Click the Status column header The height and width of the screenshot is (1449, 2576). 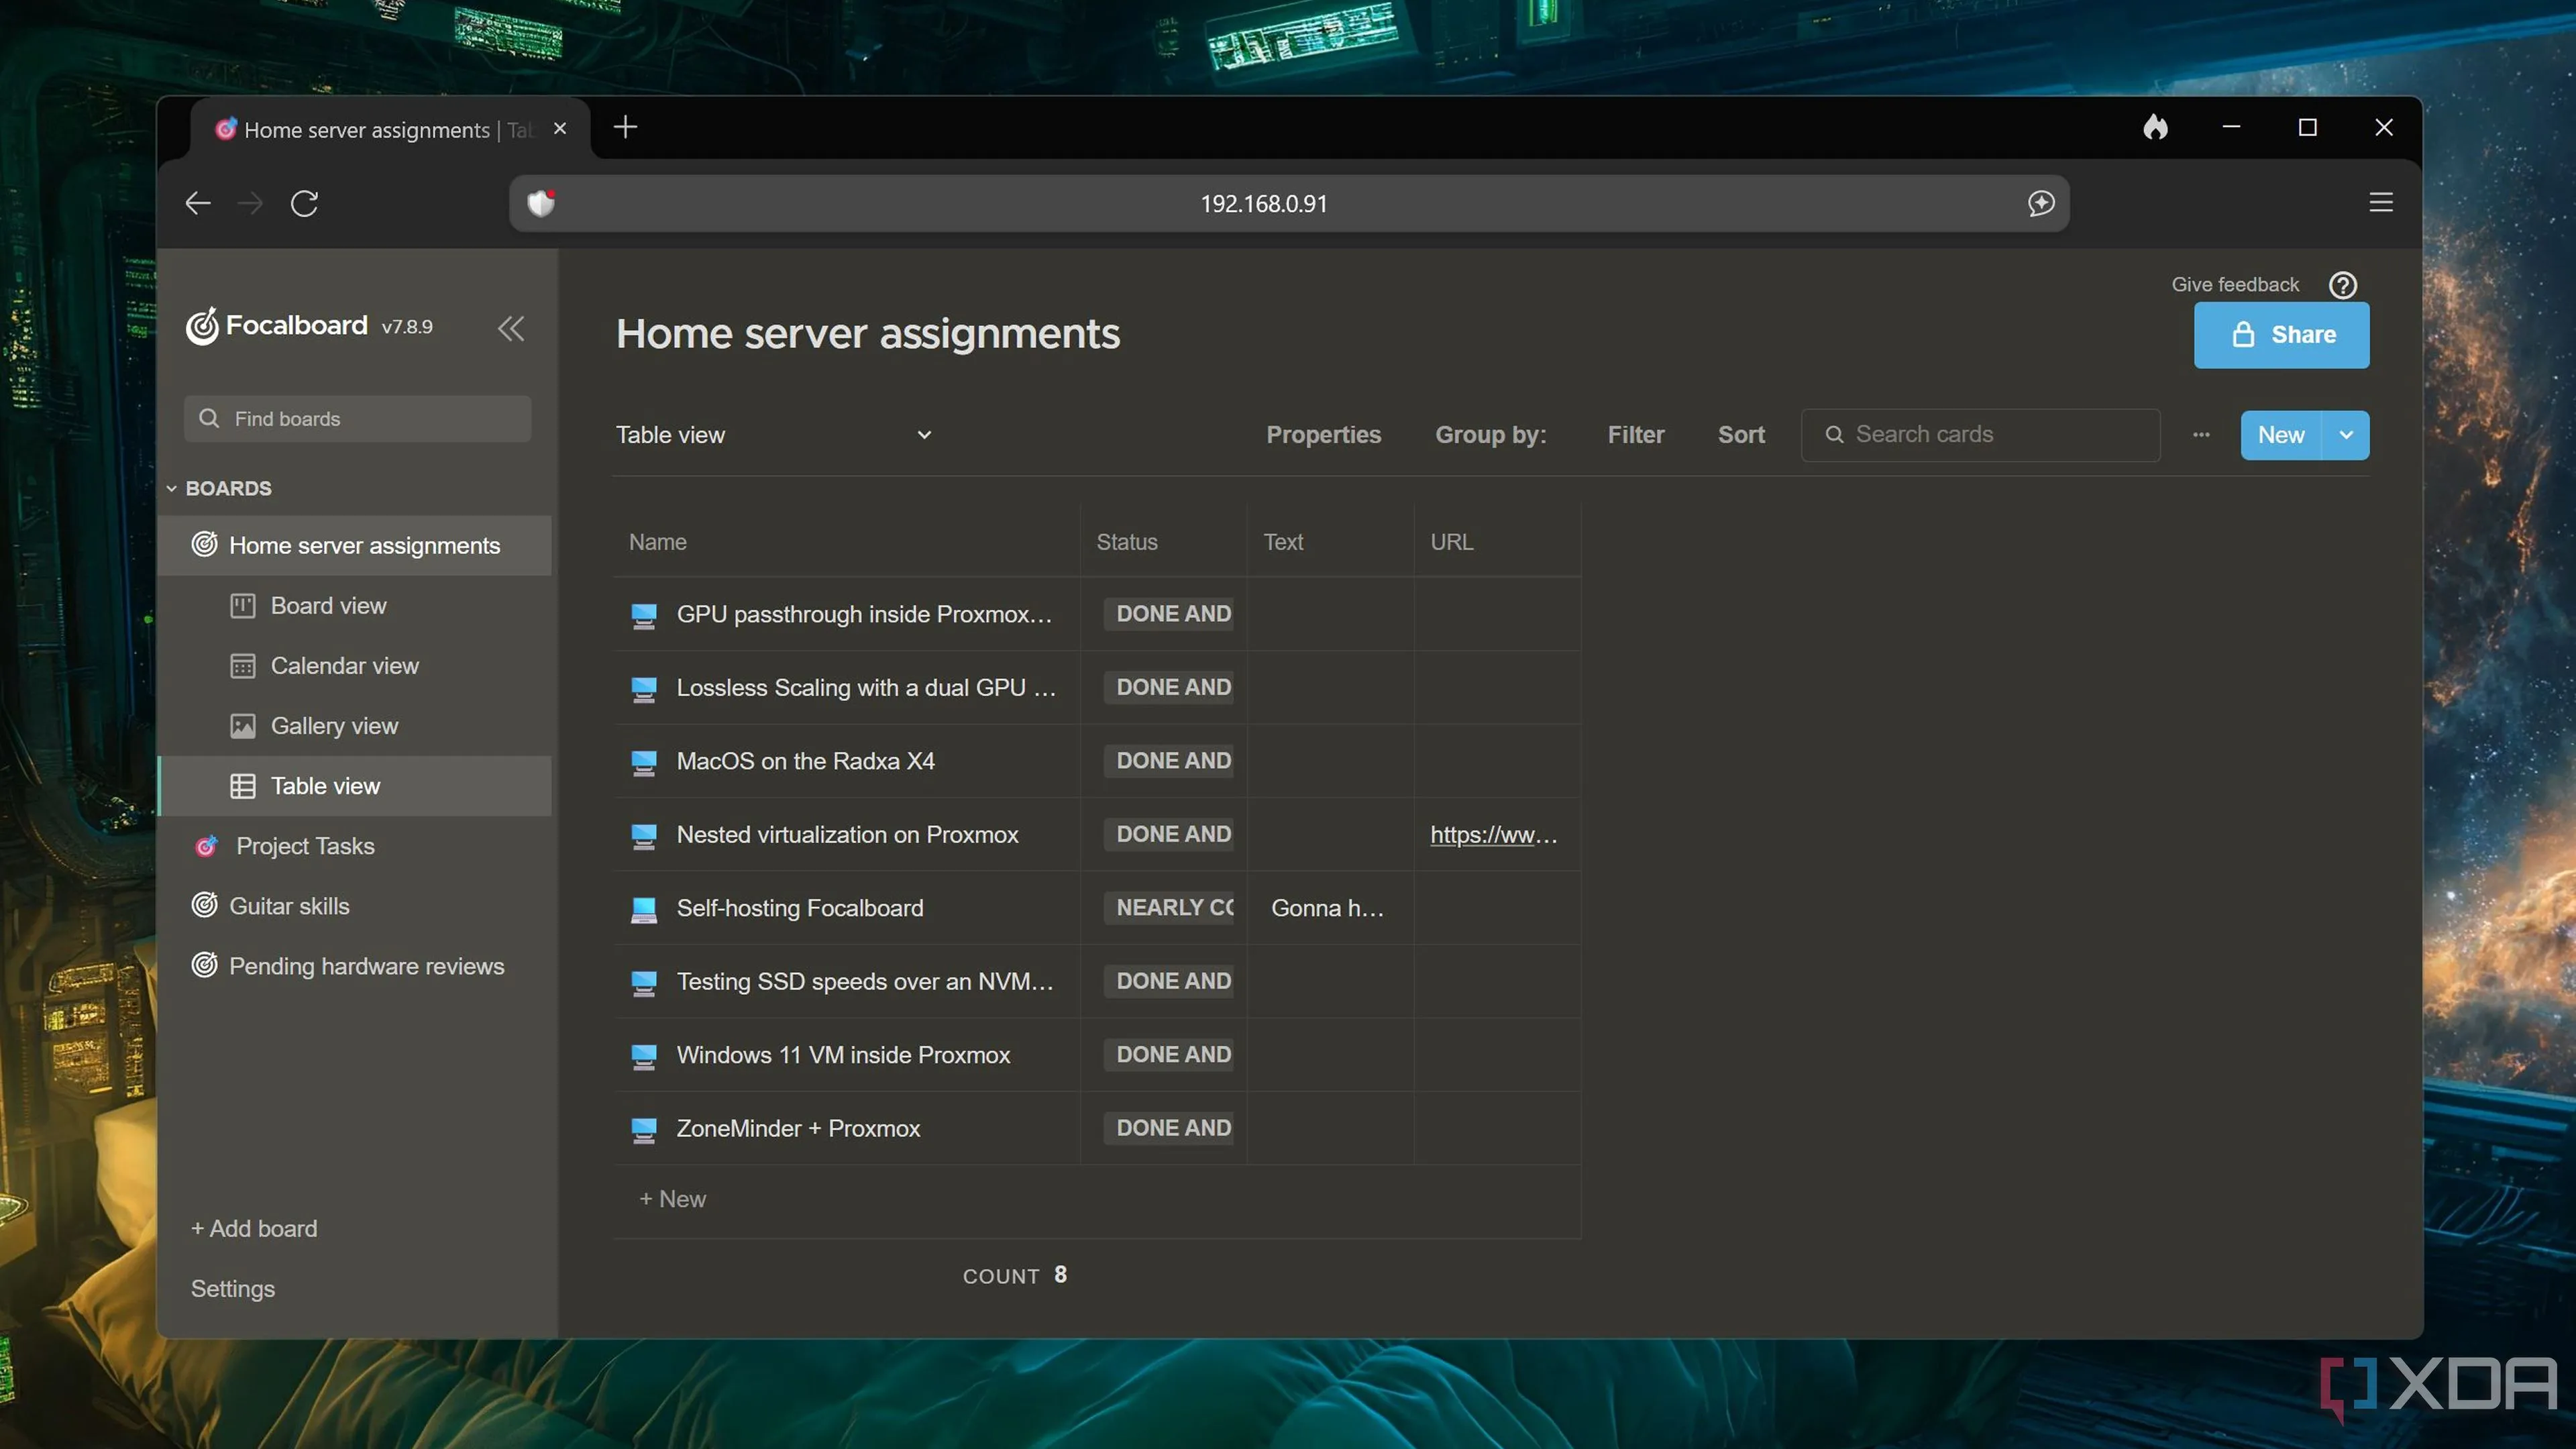pos(1127,542)
